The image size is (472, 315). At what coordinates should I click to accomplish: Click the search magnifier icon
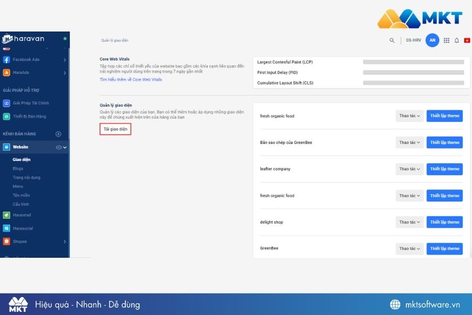[x=392, y=40]
